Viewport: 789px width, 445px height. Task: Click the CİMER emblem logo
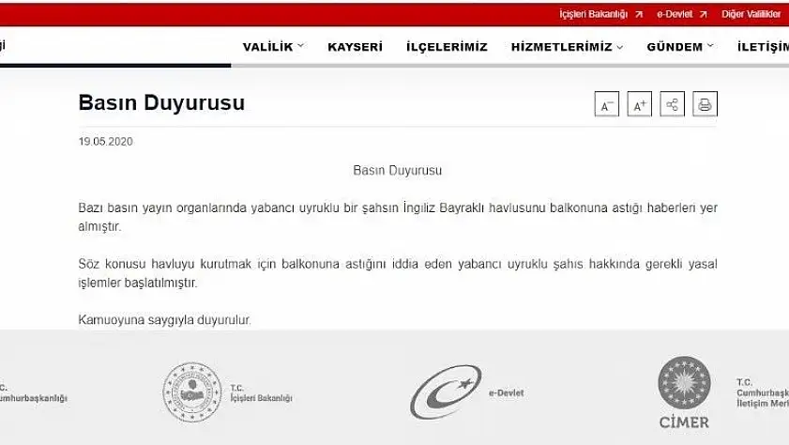click(684, 392)
